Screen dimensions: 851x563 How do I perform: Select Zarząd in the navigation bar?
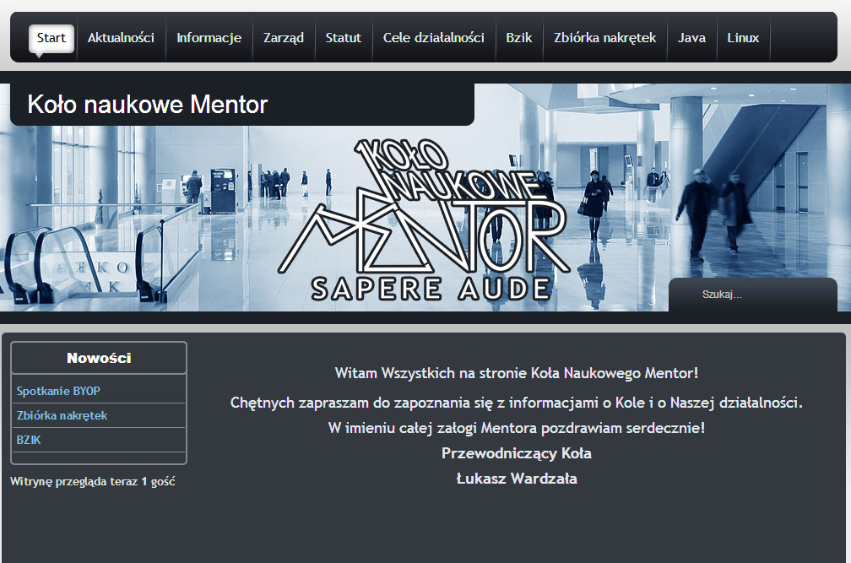coord(284,38)
